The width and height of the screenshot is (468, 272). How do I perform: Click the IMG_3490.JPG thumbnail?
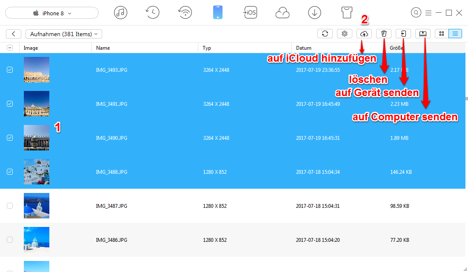pyautogui.click(x=37, y=138)
